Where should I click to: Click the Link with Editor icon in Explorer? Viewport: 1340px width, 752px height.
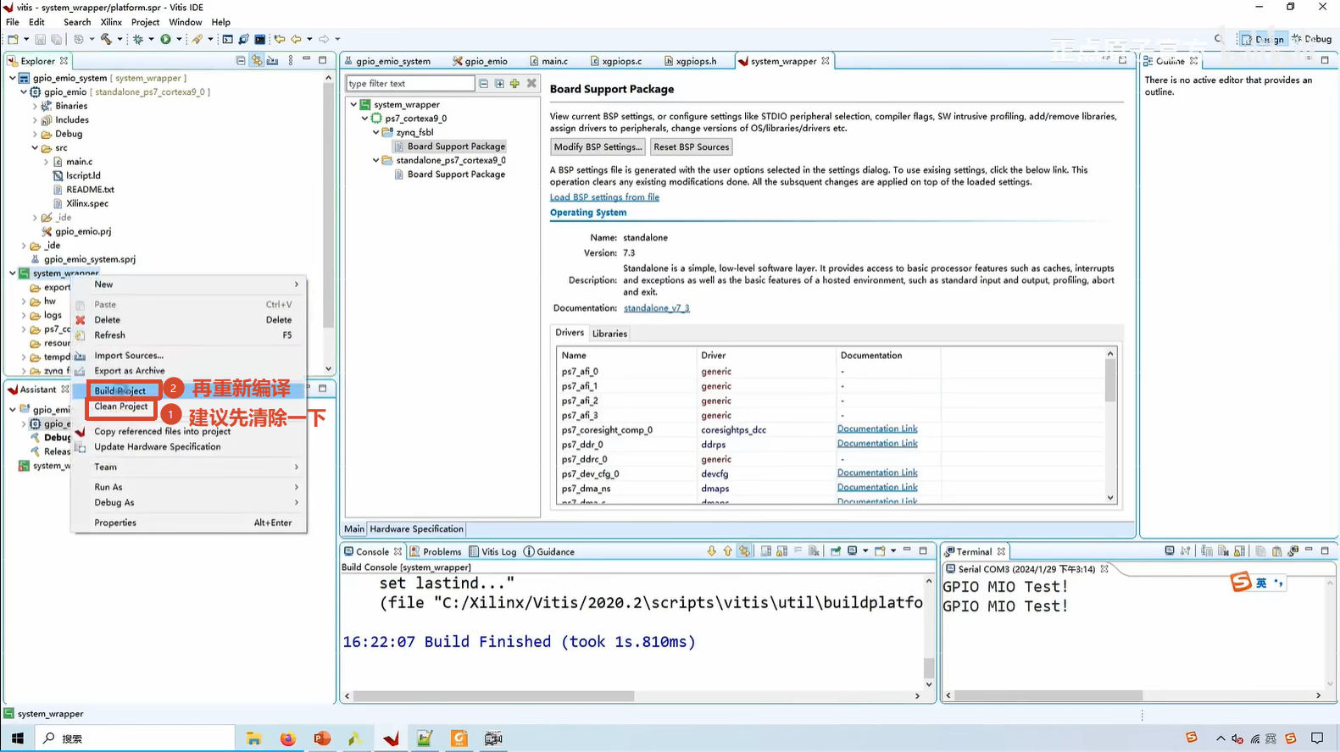[x=257, y=61]
